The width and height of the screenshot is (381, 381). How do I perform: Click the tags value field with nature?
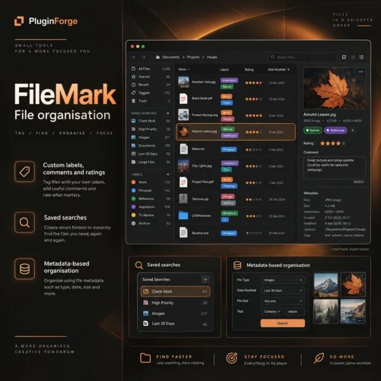pyautogui.click(x=295, y=312)
